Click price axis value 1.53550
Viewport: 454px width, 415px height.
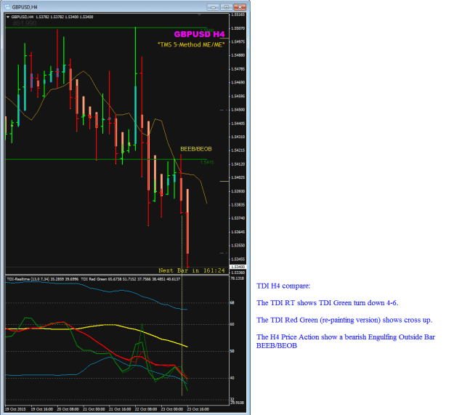coord(238,246)
